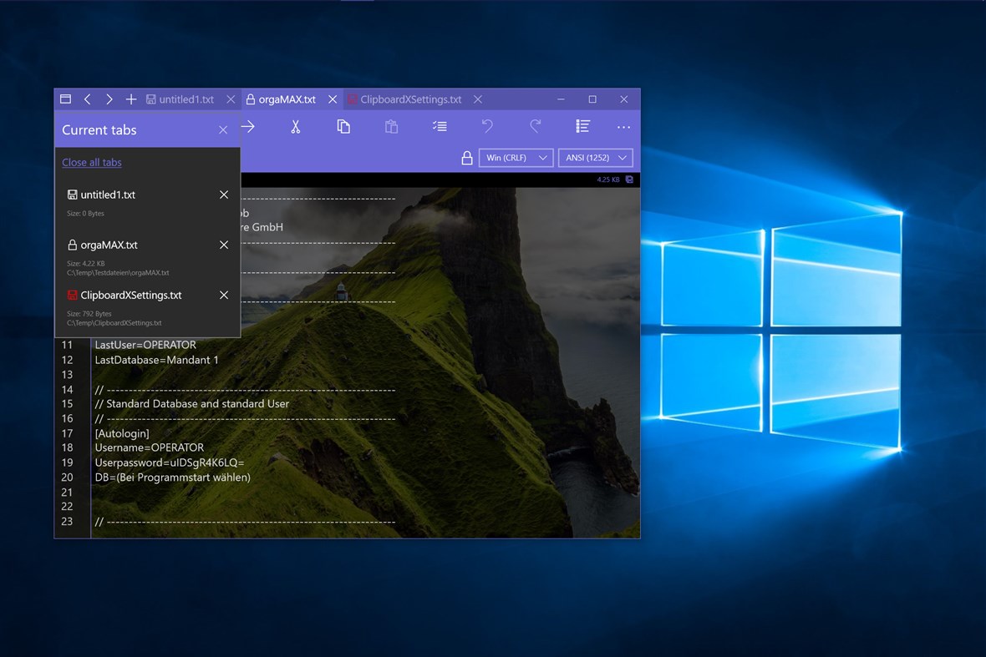Toggle the select-all checklist icon in the toolbar

tap(439, 126)
